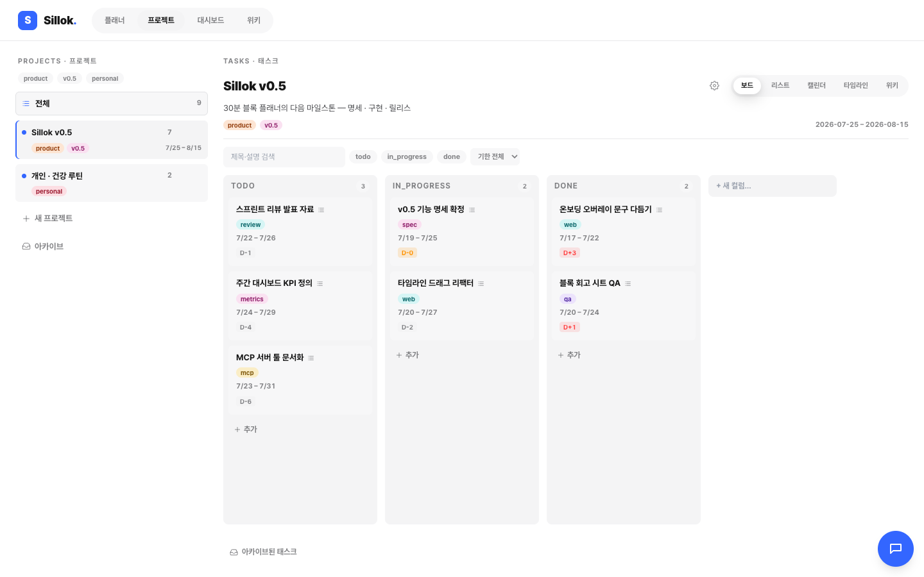Open the 기한 전체 deadline dropdown
This screenshot has height=577, width=924.
point(495,156)
